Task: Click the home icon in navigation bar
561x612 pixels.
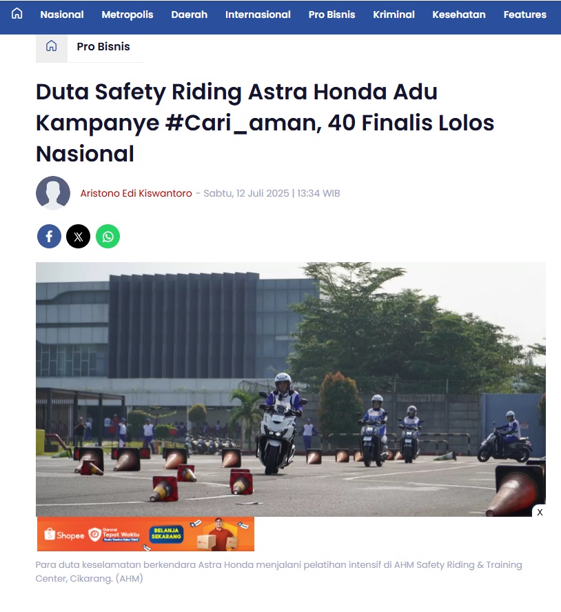Action: pos(17,14)
